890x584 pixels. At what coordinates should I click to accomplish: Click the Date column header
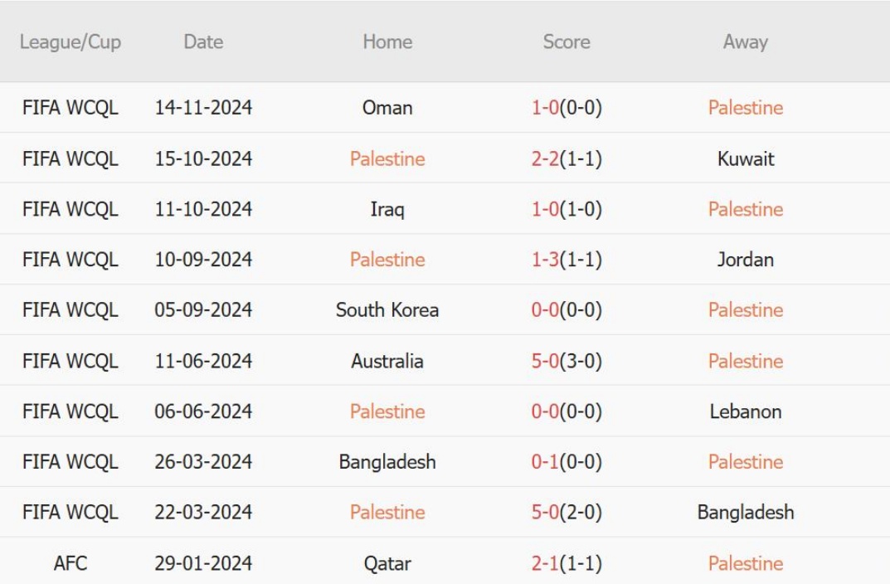point(203,41)
